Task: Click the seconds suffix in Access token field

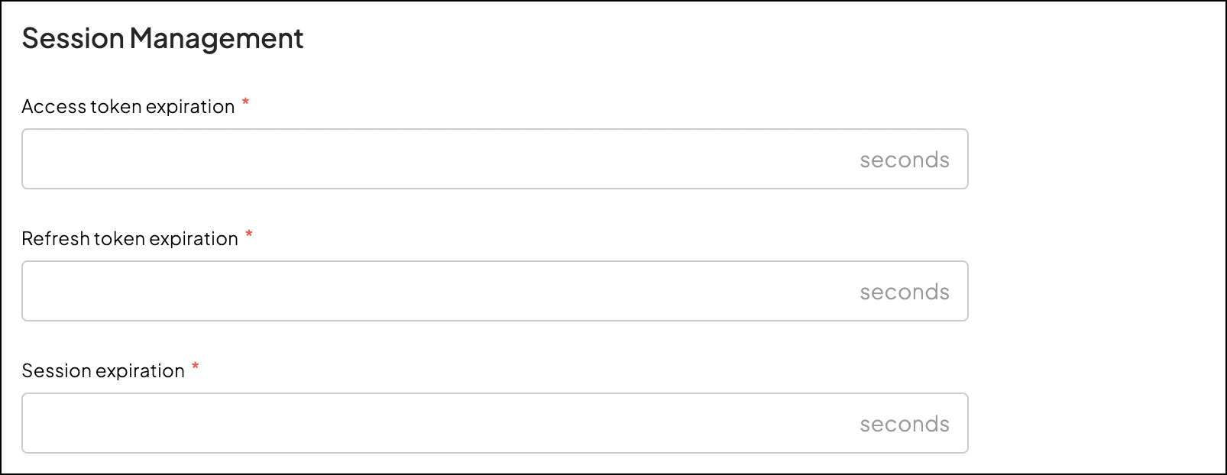Action: point(905,160)
